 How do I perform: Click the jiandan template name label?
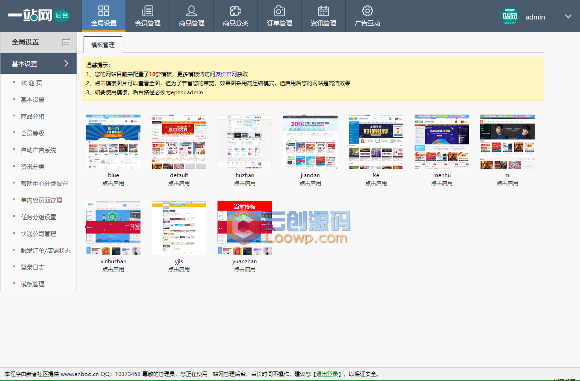coord(310,175)
